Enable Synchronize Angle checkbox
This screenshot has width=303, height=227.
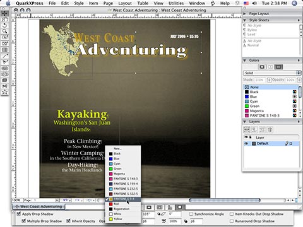click(191, 214)
